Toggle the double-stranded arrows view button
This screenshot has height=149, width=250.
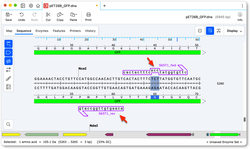click(9, 70)
